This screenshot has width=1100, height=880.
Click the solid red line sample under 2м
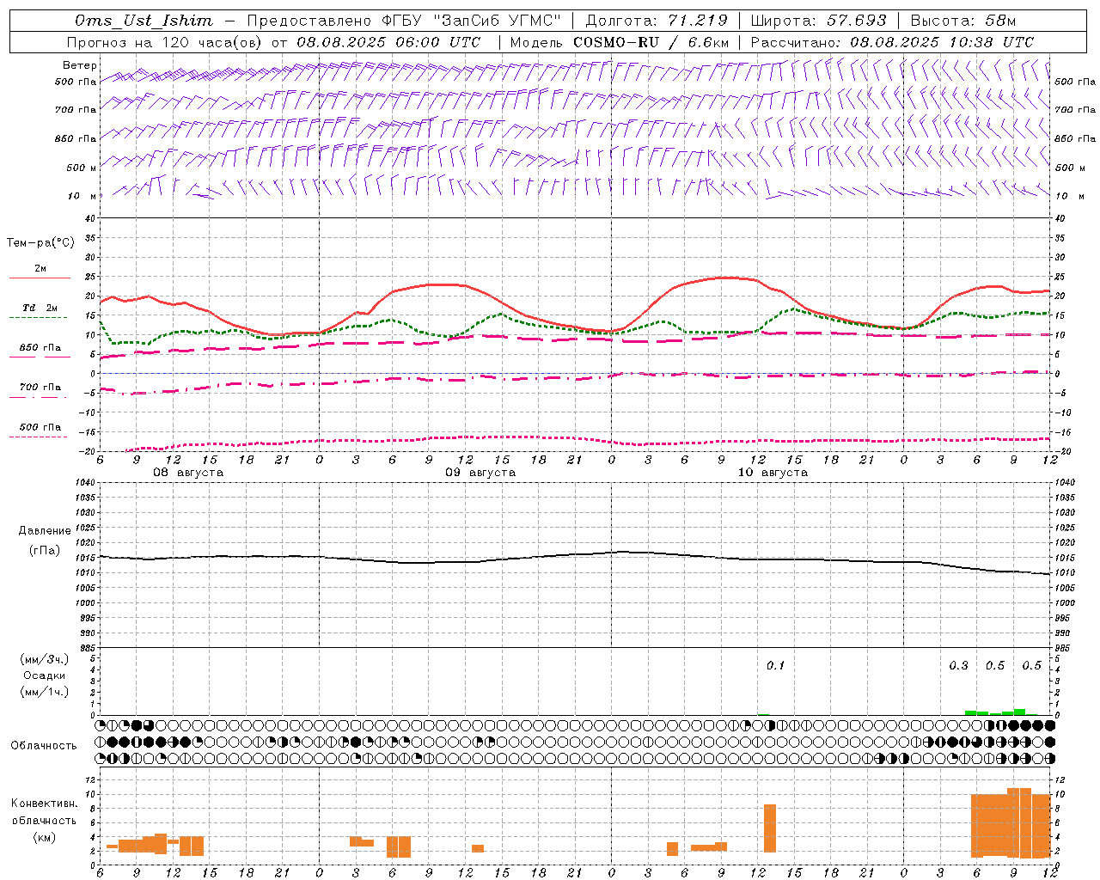(x=40, y=278)
